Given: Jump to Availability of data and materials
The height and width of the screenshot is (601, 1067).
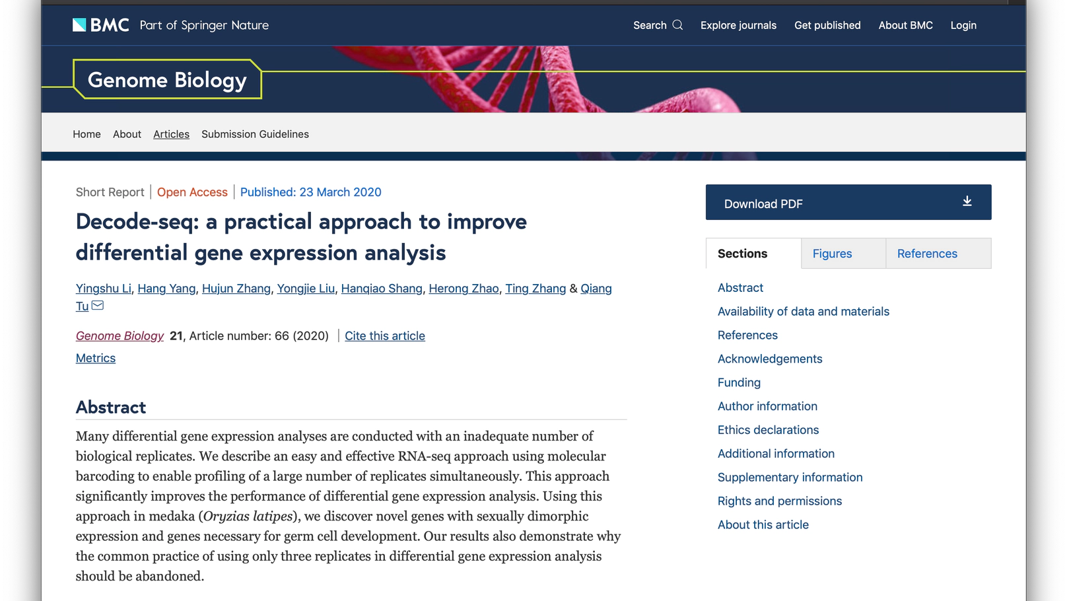Looking at the screenshot, I should [803, 312].
